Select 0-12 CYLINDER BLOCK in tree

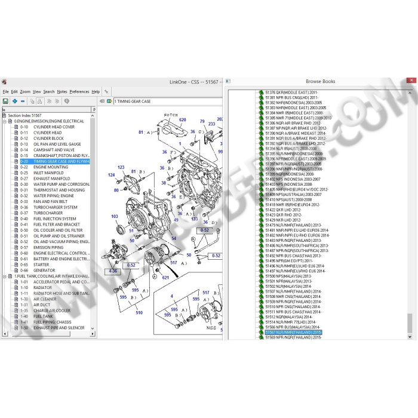(42, 139)
